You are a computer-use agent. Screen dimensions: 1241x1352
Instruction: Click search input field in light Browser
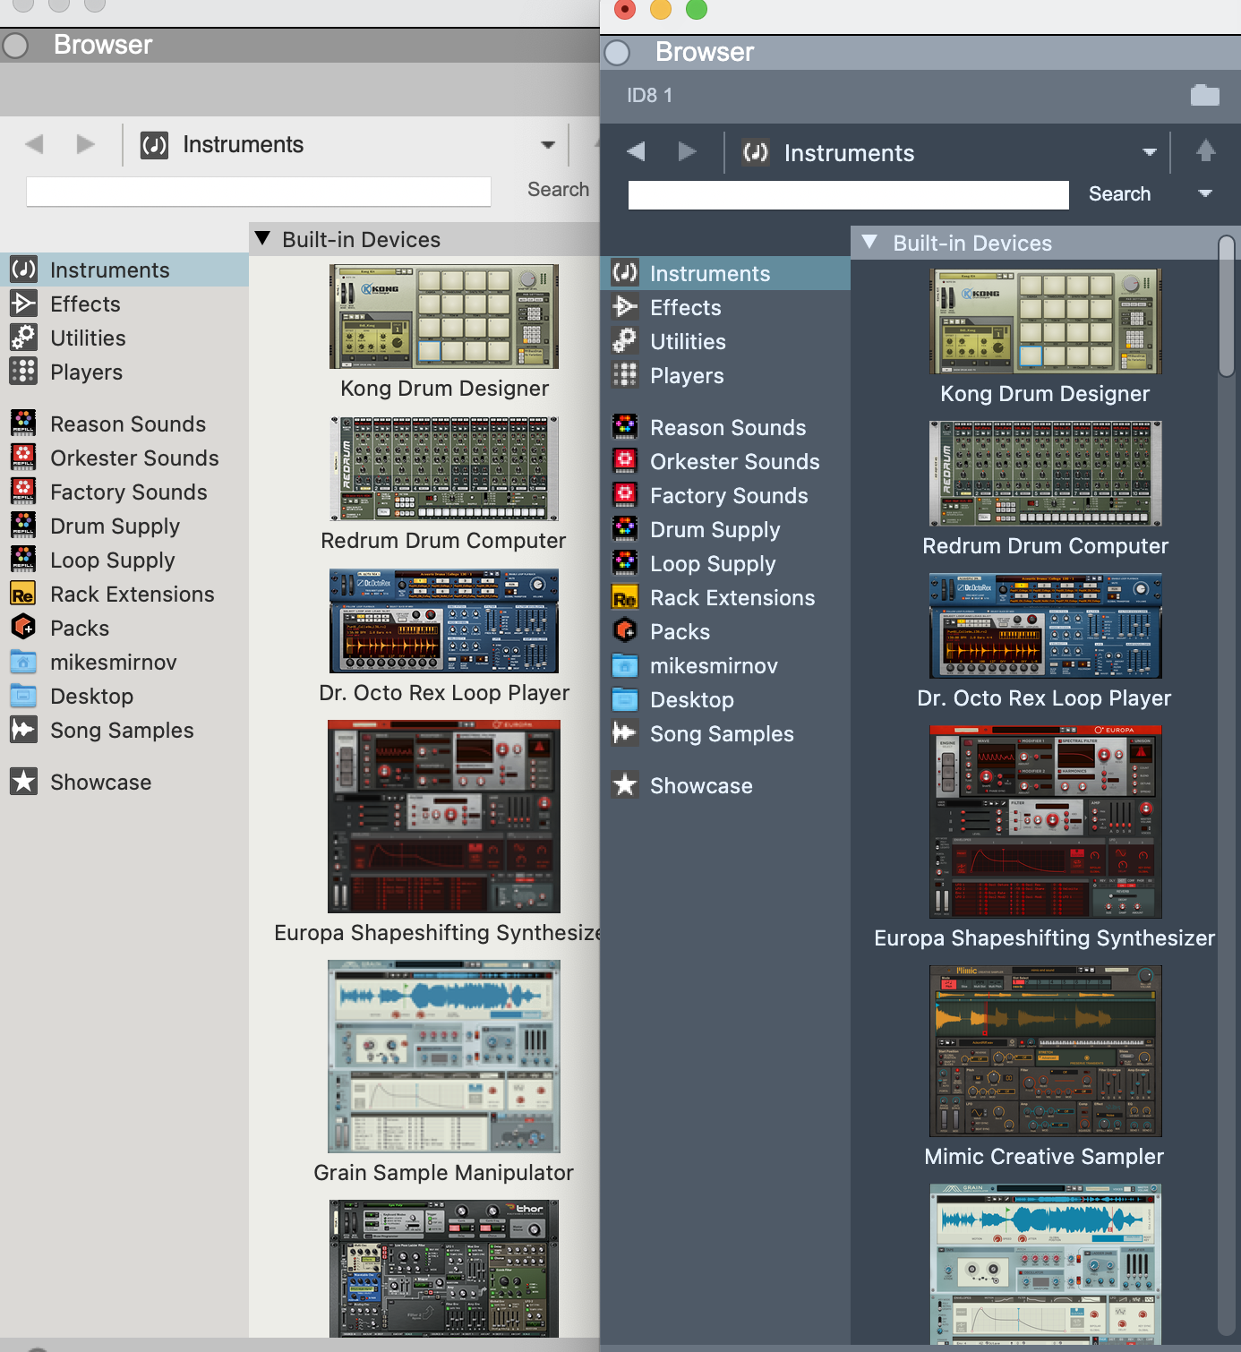(259, 191)
